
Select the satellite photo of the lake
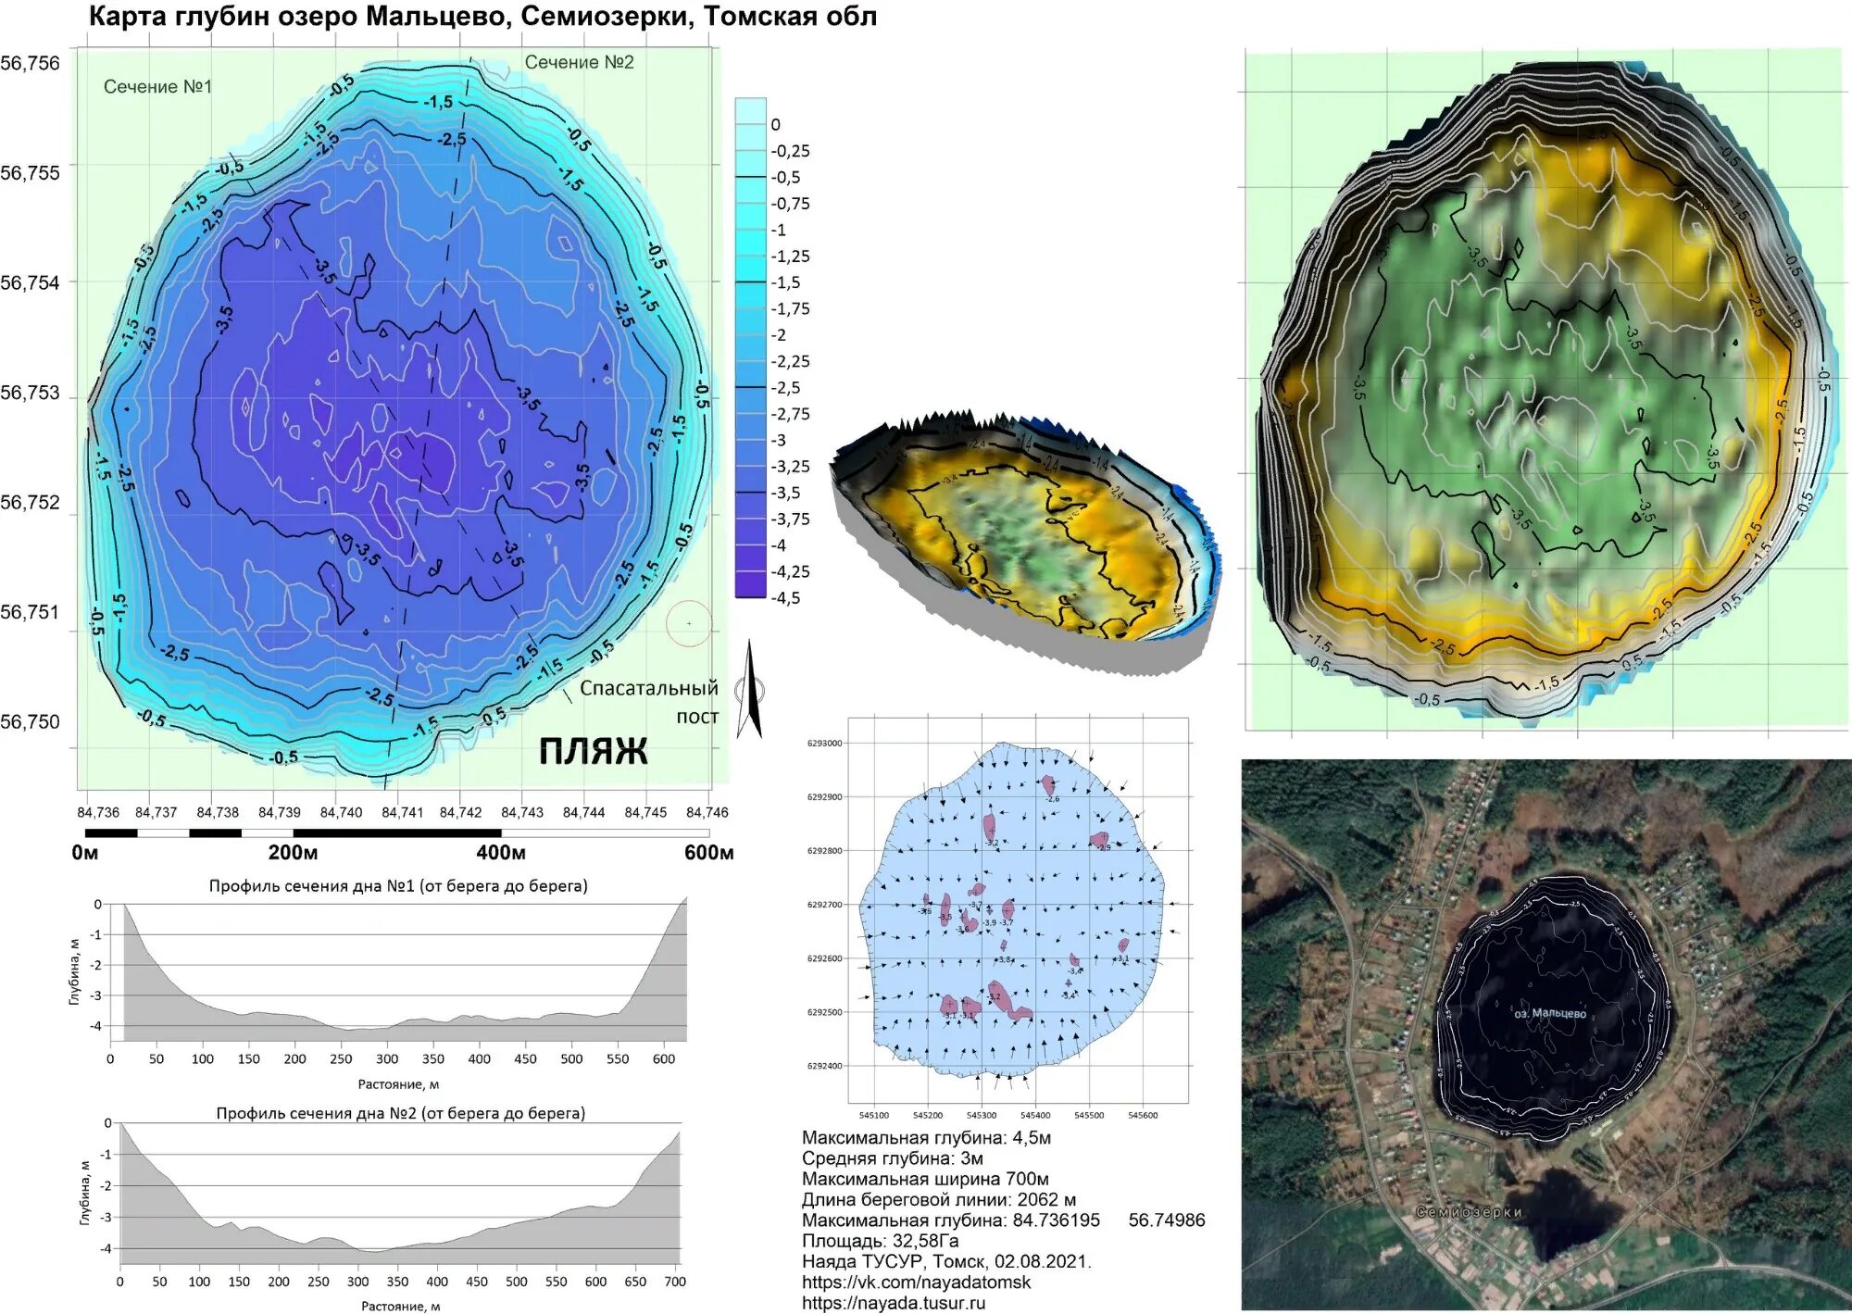pyautogui.click(x=1546, y=1034)
